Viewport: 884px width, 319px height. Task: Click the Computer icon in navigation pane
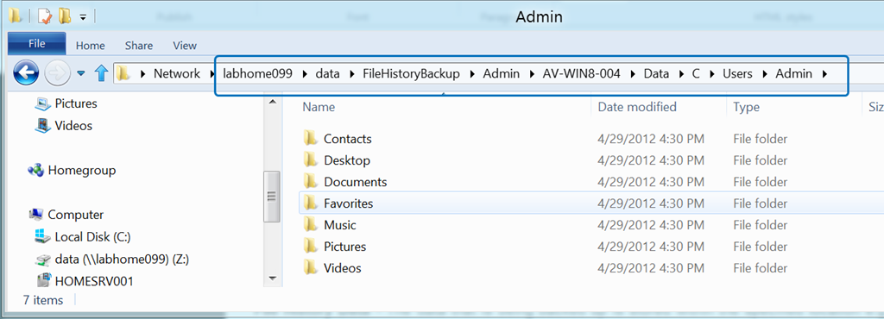[x=35, y=215]
